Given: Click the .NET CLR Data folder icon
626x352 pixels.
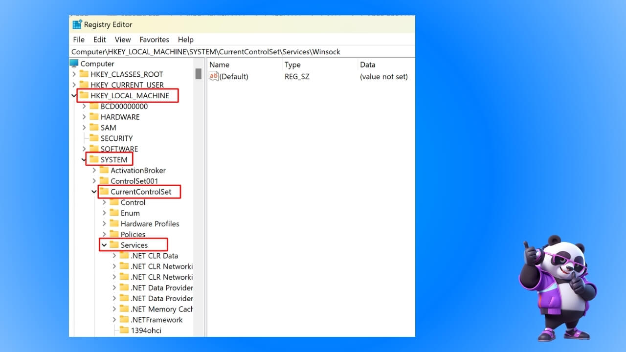Looking at the screenshot, I should [124, 256].
